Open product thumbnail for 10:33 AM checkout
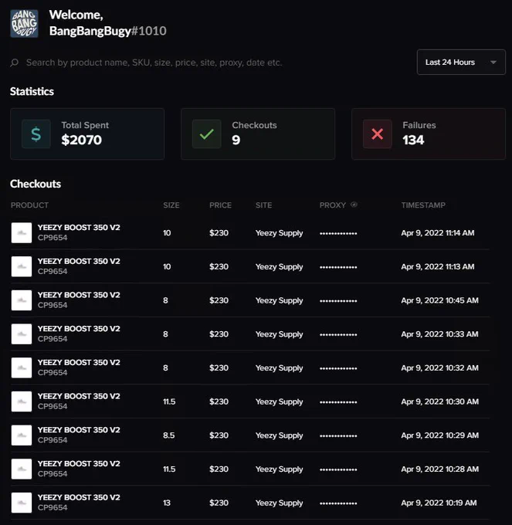Image resolution: width=512 pixels, height=525 pixels. pyautogui.click(x=22, y=334)
